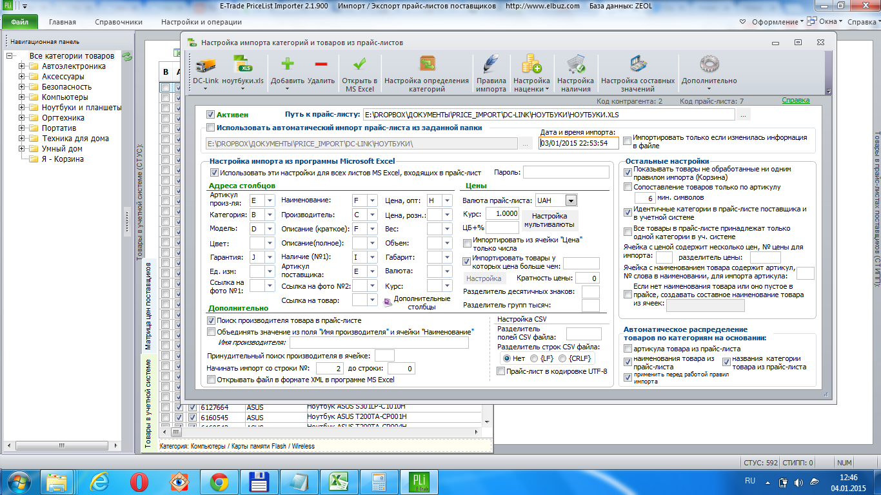Select the {LF} row separator radio
This screenshot has height=495, width=881.
[x=534, y=358]
